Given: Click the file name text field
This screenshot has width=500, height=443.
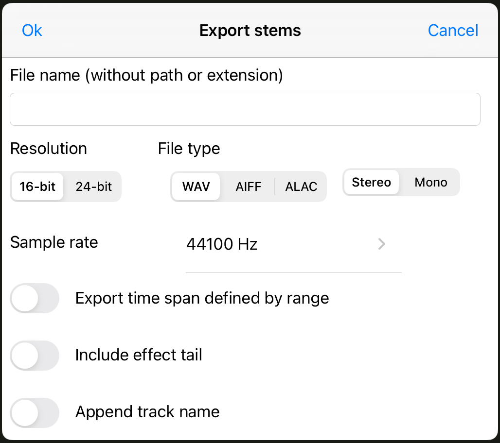Looking at the screenshot, I should (245, 109).
